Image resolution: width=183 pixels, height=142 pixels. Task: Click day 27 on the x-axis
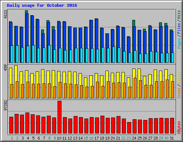tap(150, 138)
